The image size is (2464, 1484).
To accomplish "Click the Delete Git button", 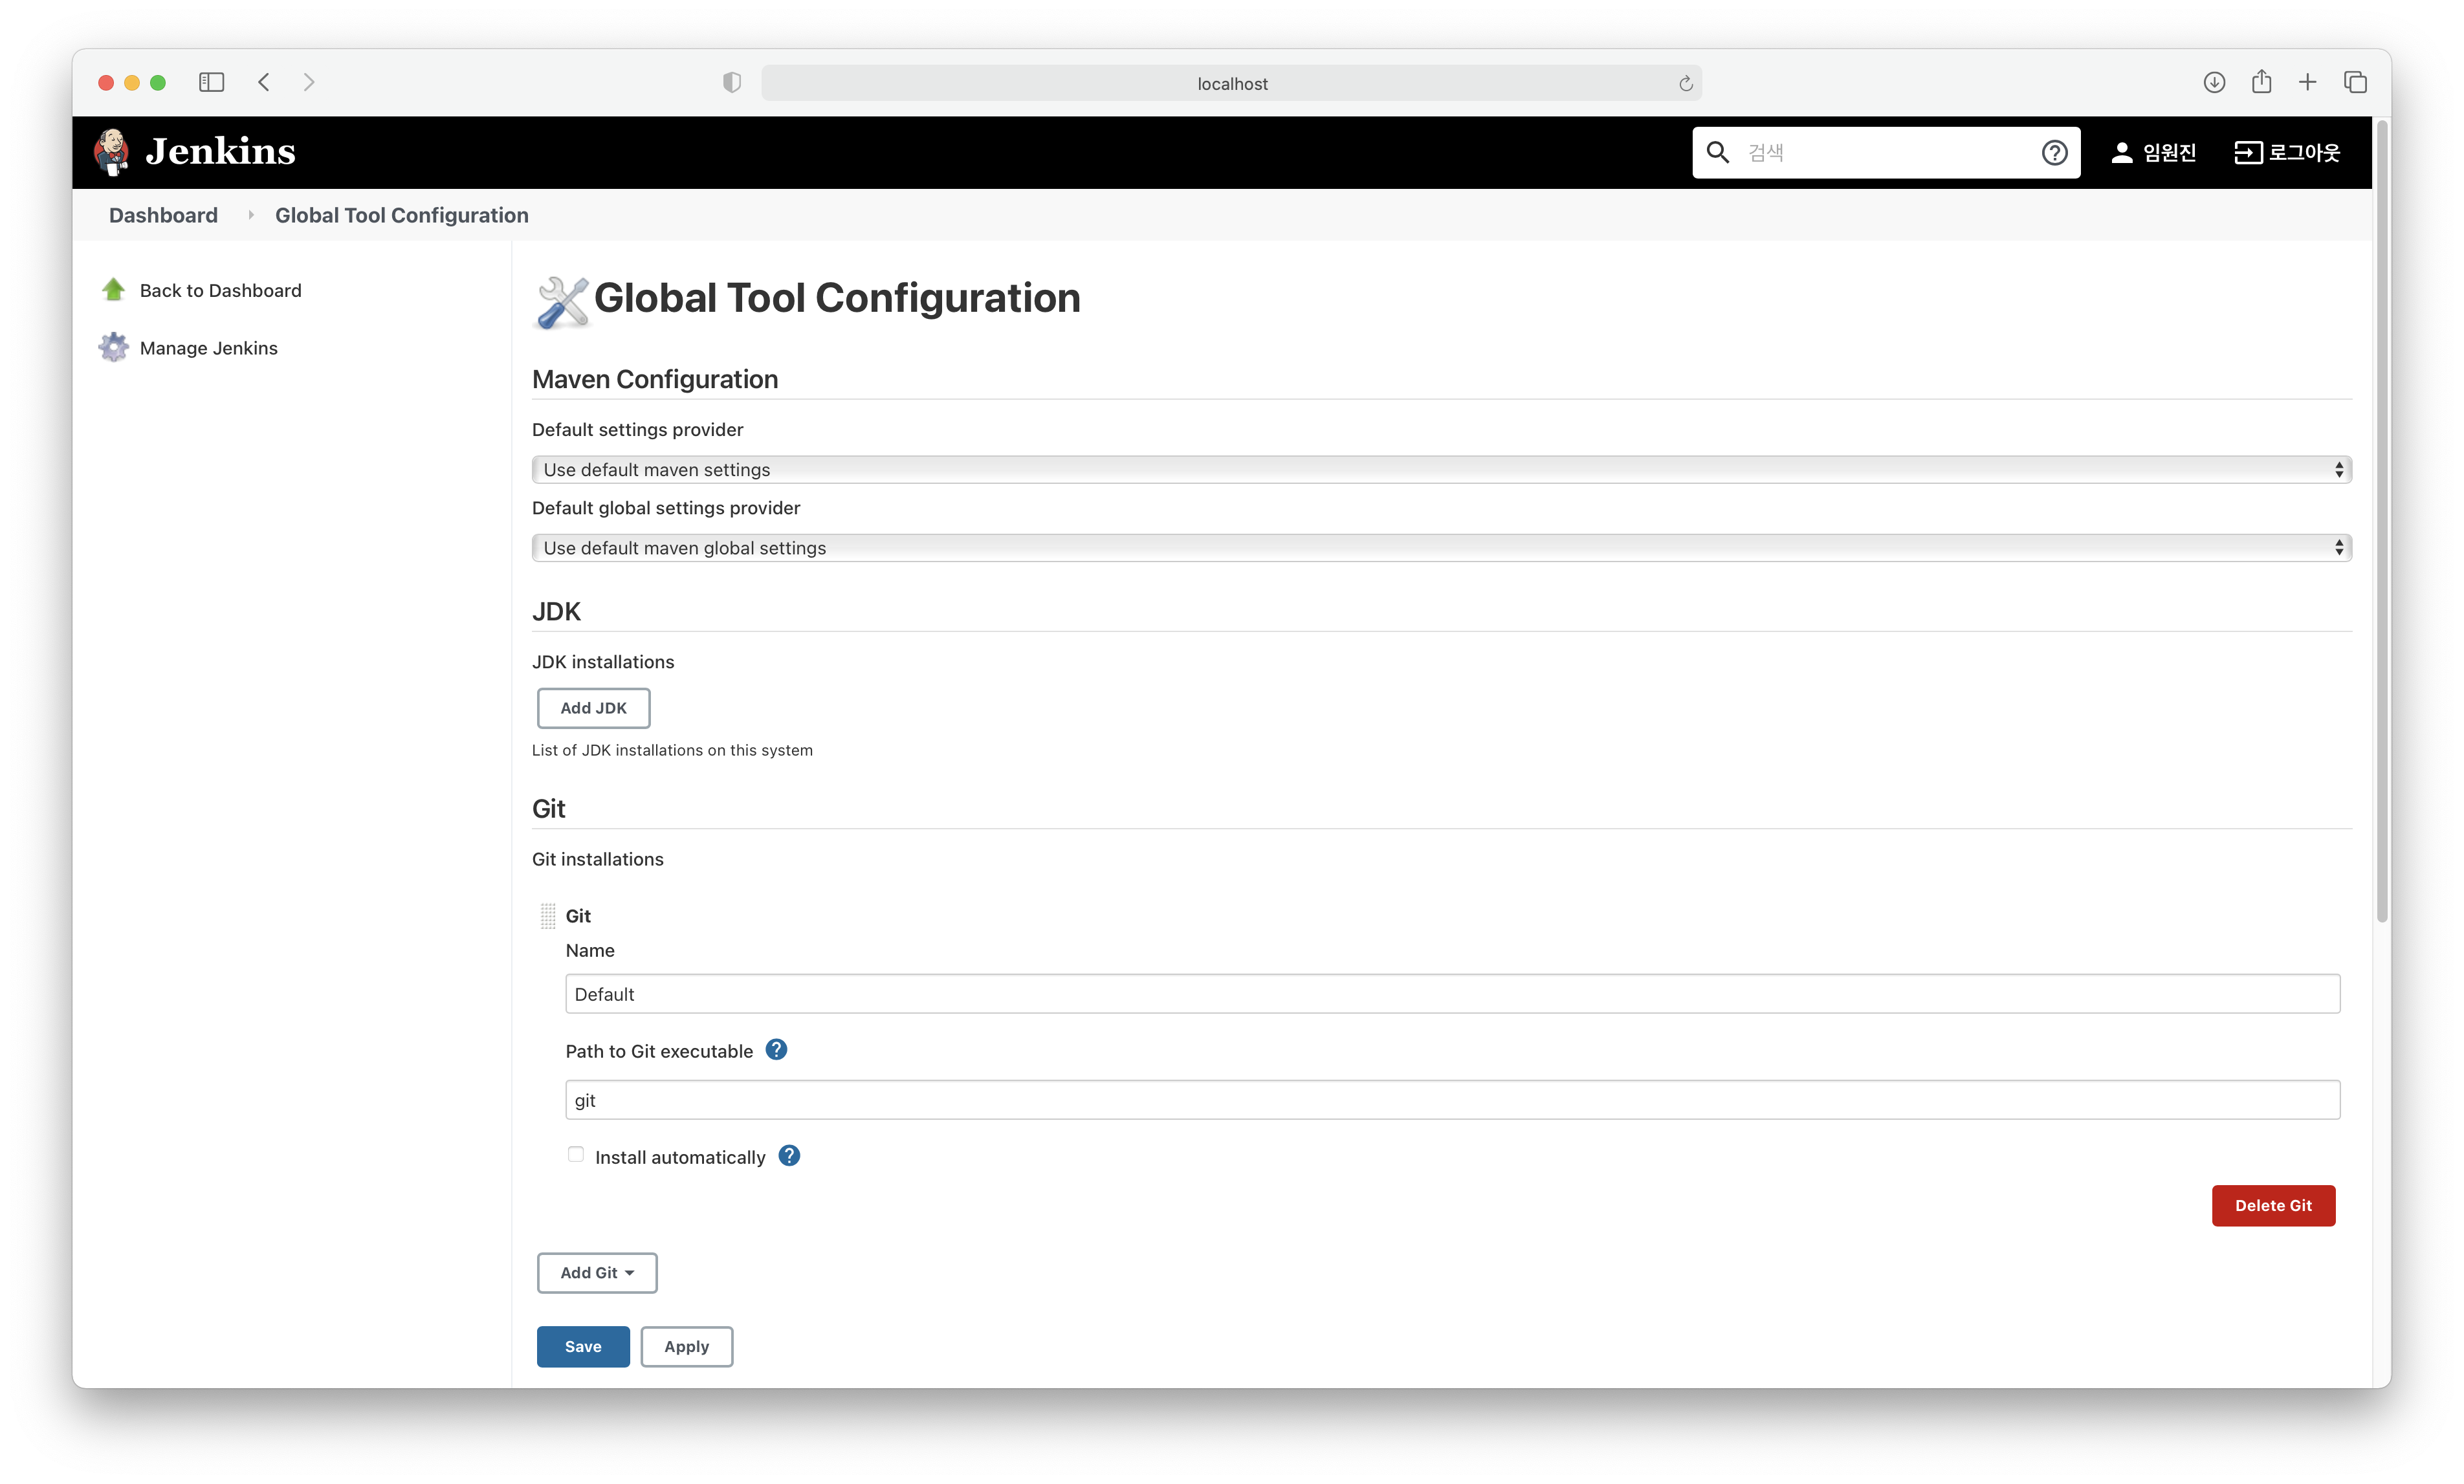I will point(2272,1205).
